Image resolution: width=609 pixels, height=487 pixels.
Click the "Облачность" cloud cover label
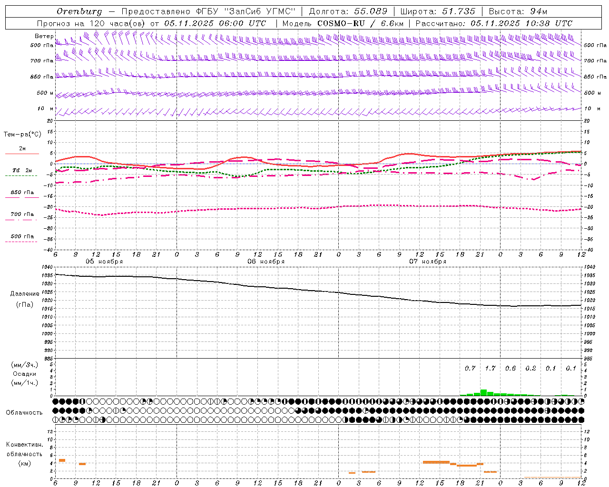[24, 413]
